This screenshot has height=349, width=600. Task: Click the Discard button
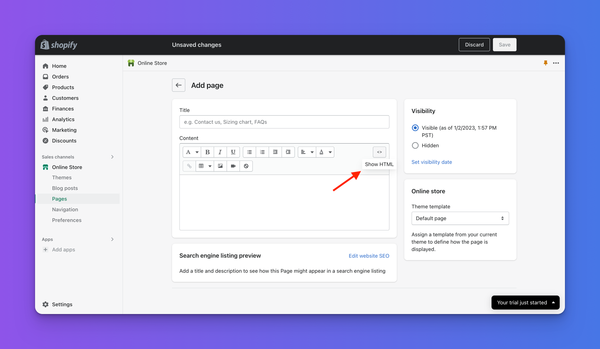pyautogui.click(x=474, y=45)
